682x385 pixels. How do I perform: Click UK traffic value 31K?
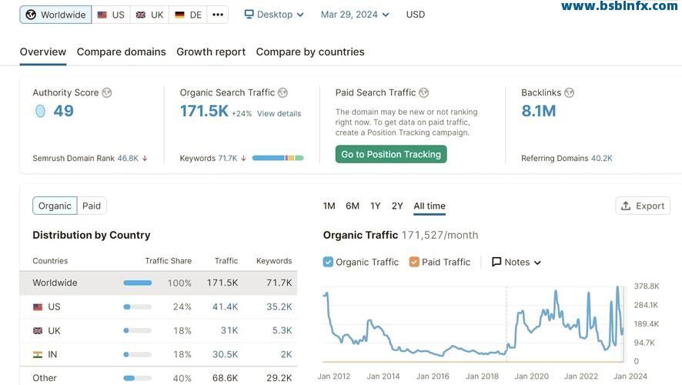tap(229, 330)
